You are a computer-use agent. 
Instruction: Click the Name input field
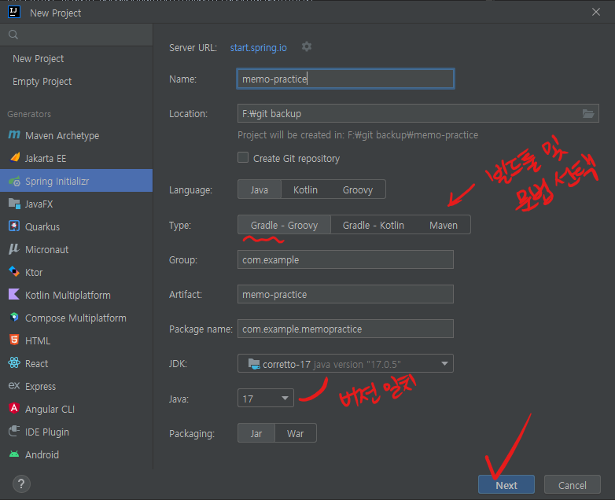tap(345, 79)
